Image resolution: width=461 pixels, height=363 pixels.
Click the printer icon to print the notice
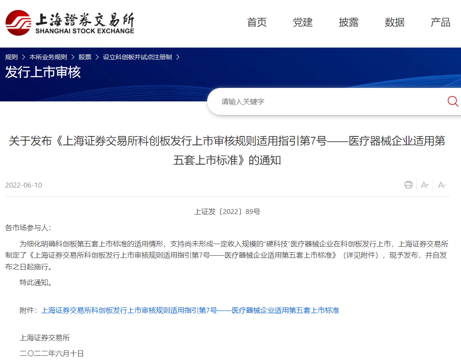(408, 184)
